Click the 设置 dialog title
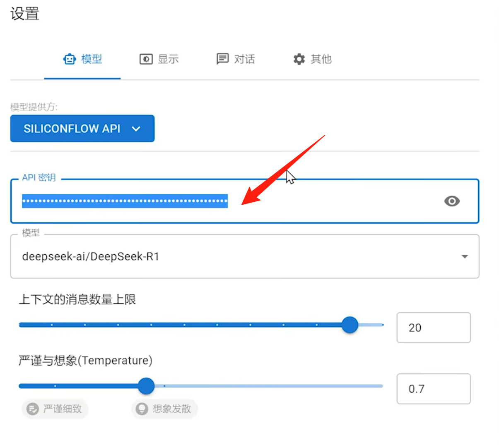499x445 pixels. point(25,14)
